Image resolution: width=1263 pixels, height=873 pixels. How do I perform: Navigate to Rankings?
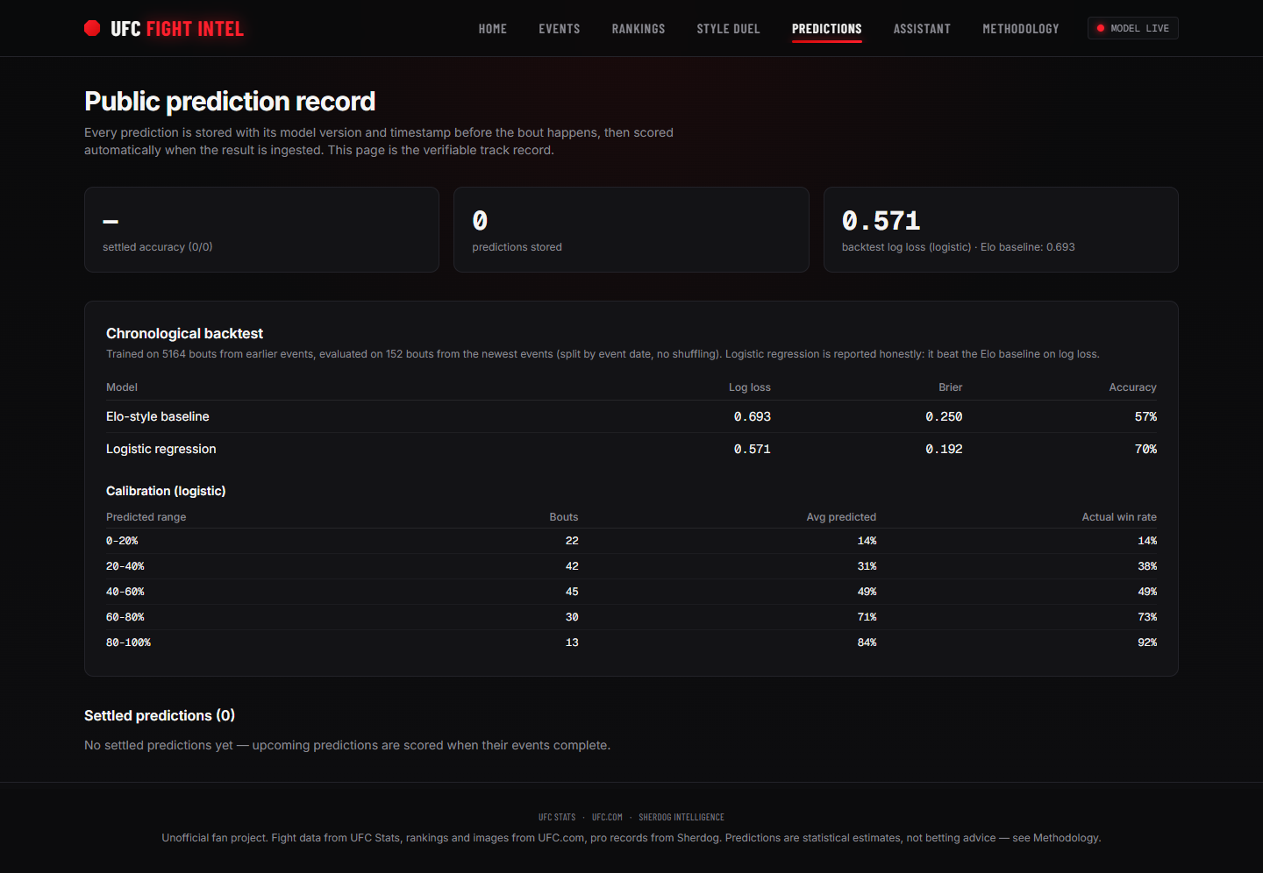(x=639, y=29)
